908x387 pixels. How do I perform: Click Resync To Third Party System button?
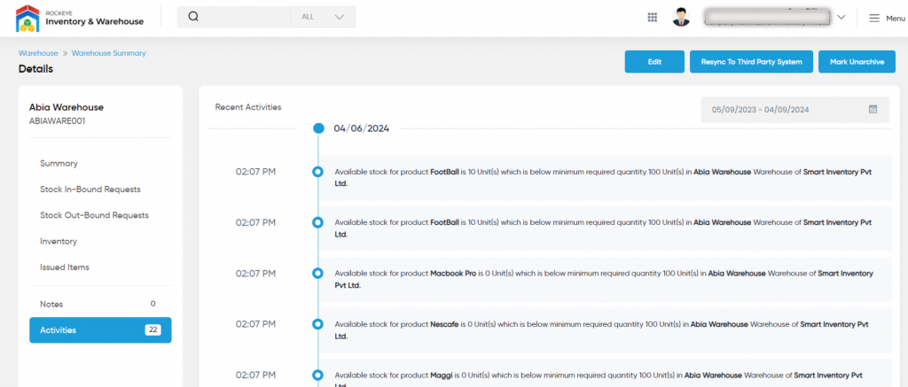pos(751,62)
